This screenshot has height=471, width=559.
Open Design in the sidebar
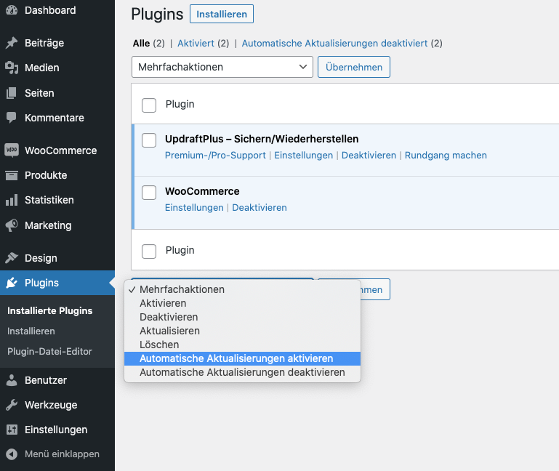[x=57, y=258]
